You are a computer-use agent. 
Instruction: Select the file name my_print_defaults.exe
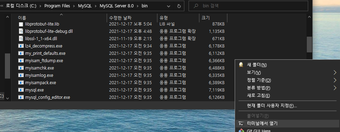[45, 53]
